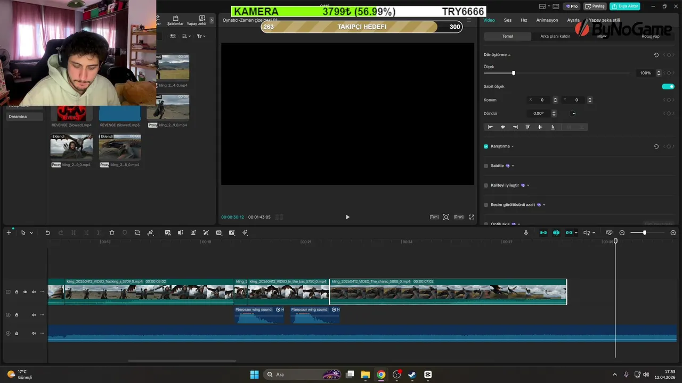This screenshot has width=682, height=383.
Task: Uncheck the Karıştırma checkbox
Action: (486, 146)
